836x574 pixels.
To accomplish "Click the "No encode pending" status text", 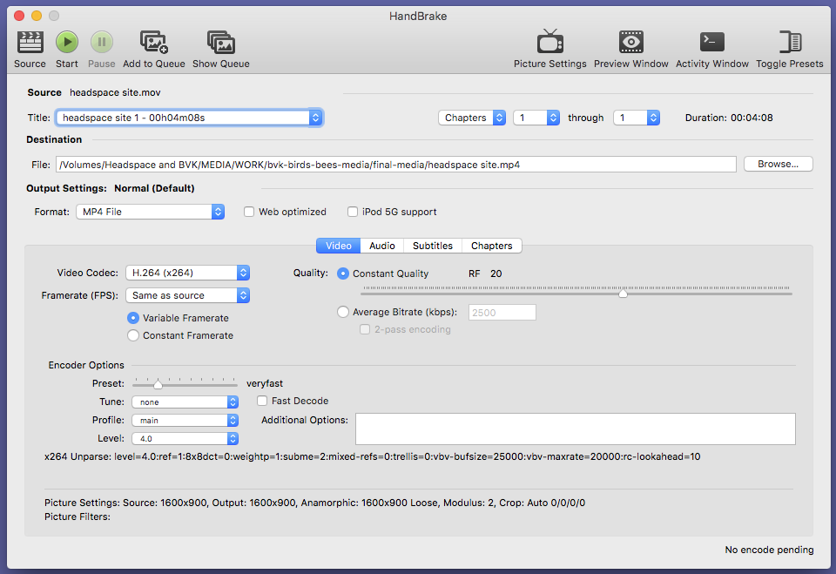I will point(769,550).
